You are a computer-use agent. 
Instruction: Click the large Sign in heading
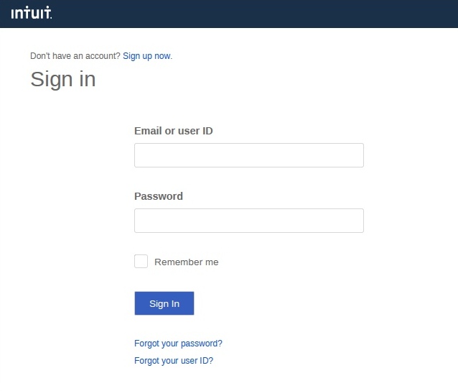point(63,79)
